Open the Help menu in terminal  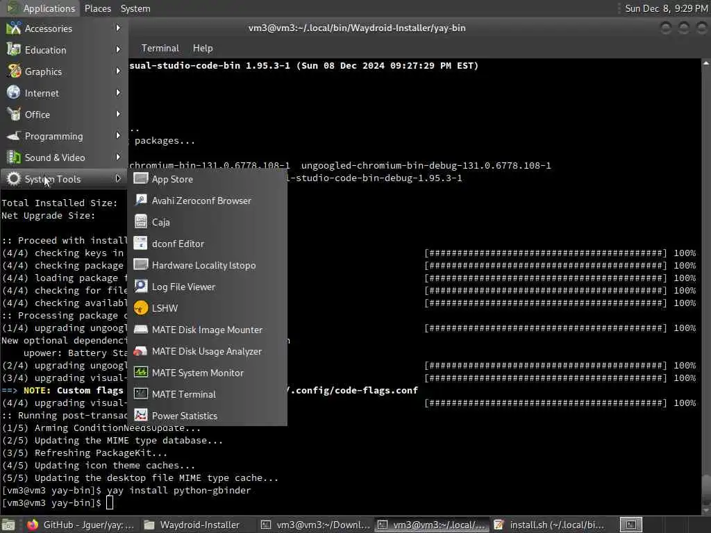click(203, 48)
